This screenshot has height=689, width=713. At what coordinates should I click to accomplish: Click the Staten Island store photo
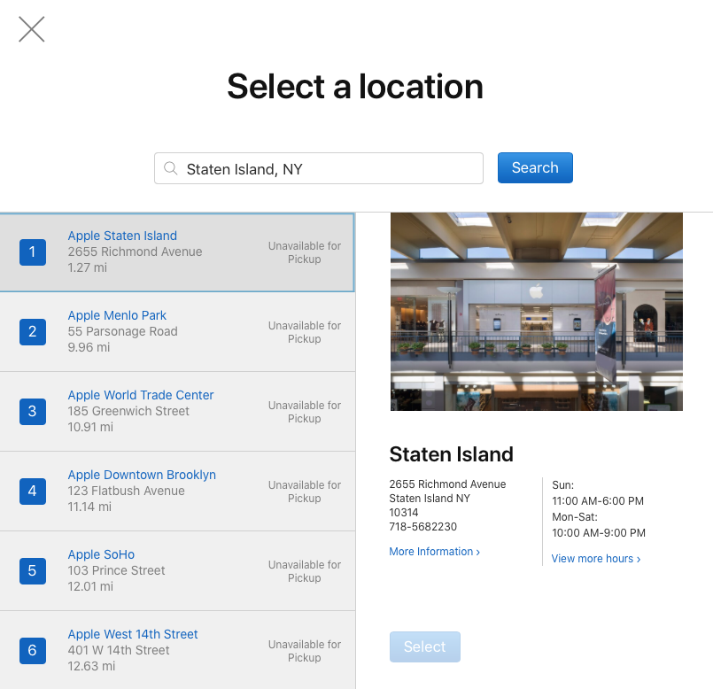[536, 311]
